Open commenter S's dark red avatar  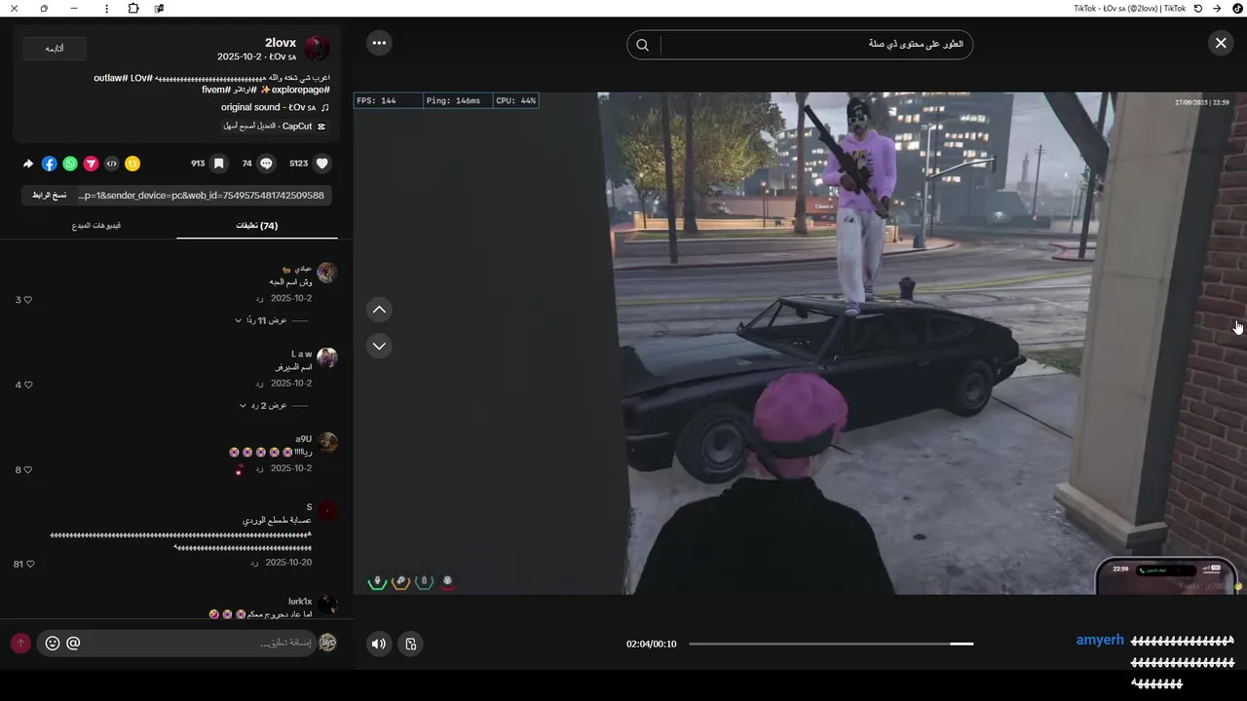327,511
